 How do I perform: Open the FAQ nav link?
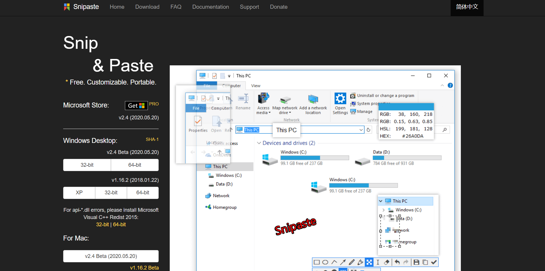pyautogui.click(x=176, y=7)
